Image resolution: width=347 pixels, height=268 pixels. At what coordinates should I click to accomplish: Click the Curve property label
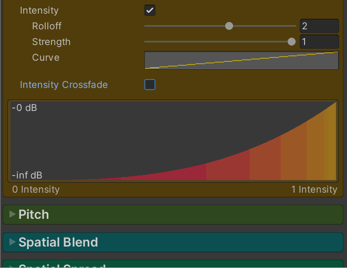(x=46, y=58)
